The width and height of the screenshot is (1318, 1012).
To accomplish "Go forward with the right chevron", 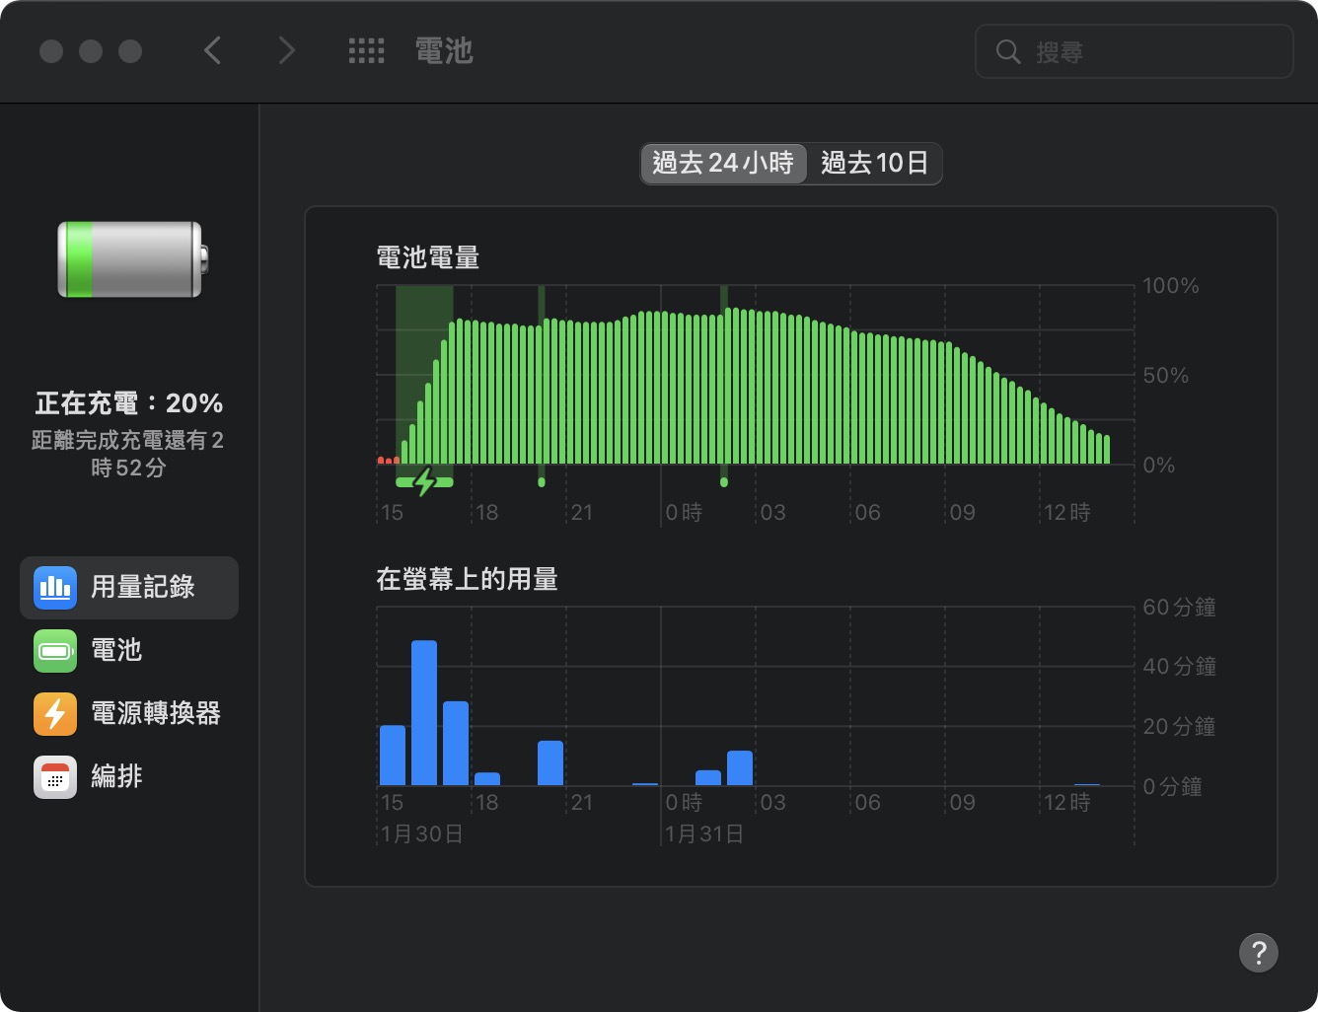I will pyautogui.click(x=286, y=51).
